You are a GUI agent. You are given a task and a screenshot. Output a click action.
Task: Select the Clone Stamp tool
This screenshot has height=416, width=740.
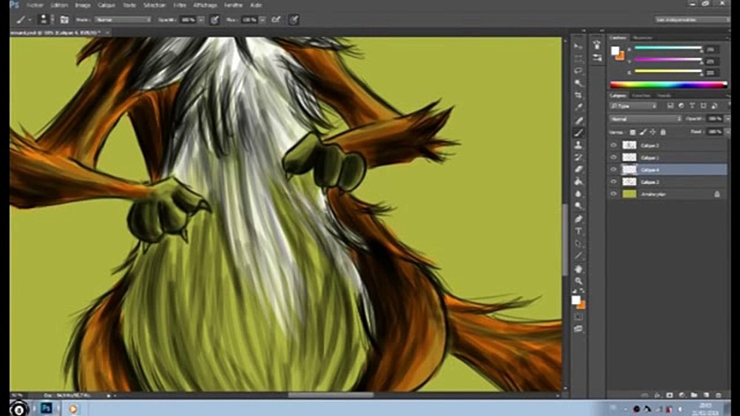pyautogui.click(x=578, y=145)
